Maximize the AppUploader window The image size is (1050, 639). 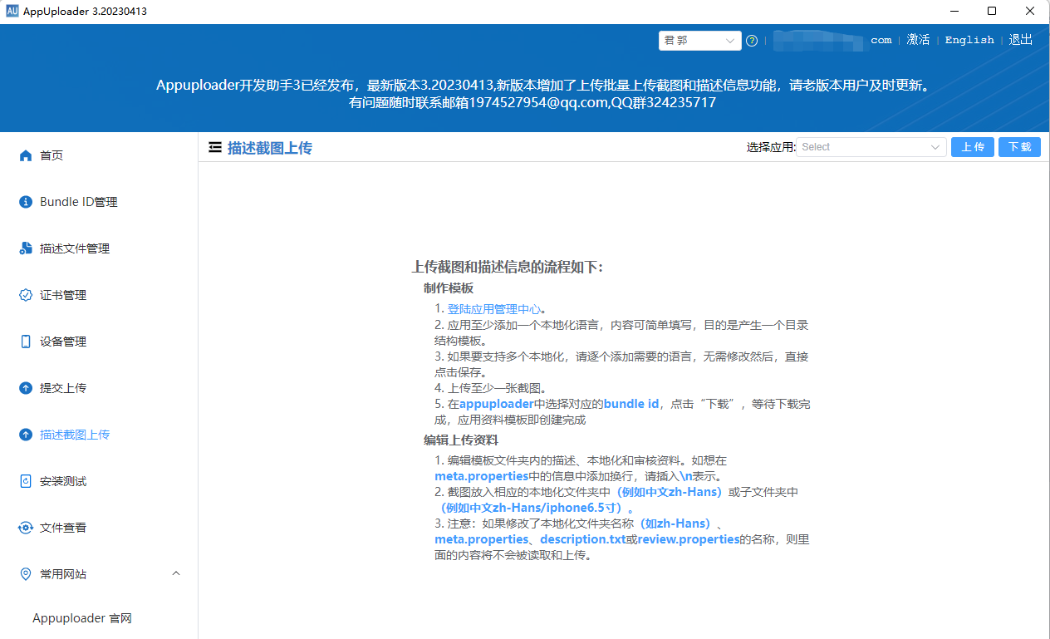point(992,11)
